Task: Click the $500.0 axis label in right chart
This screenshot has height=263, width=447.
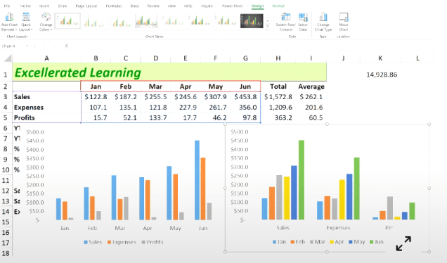Action: (x=240, y=131)
